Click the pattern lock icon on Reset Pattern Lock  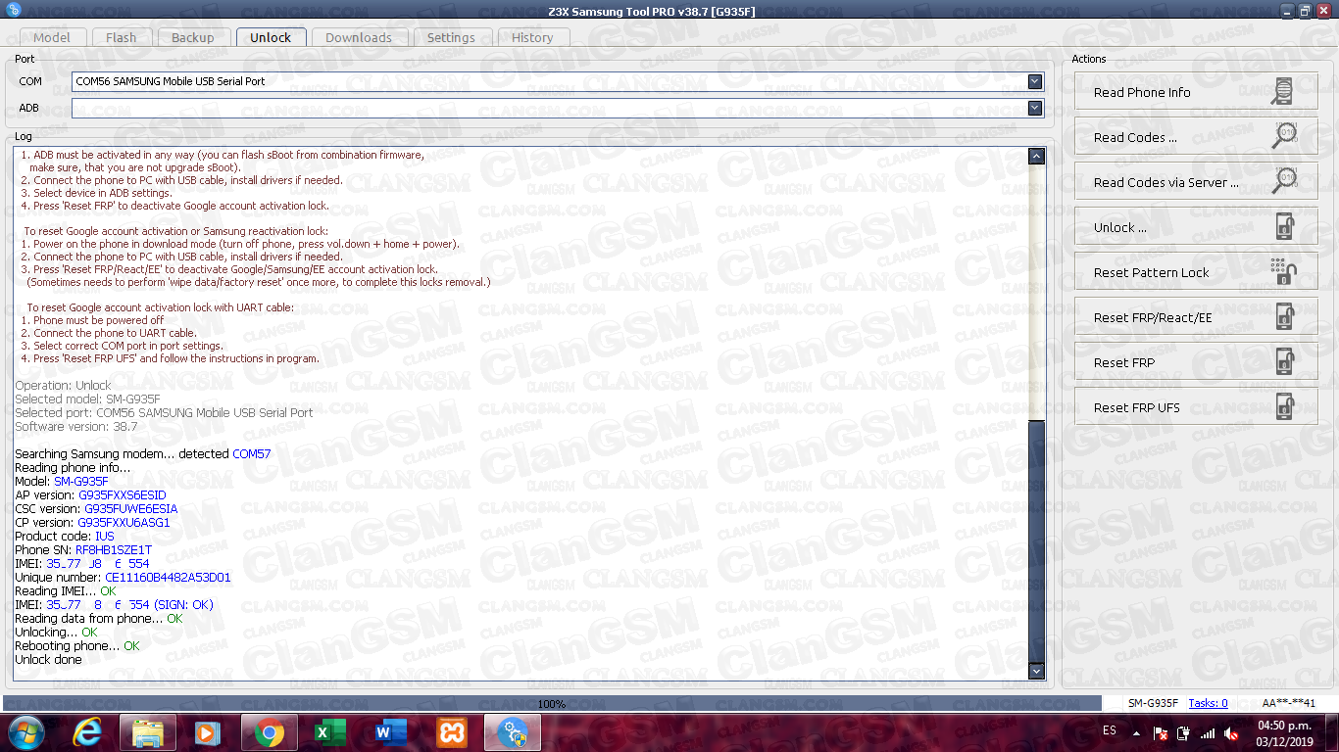(1283, 273)
